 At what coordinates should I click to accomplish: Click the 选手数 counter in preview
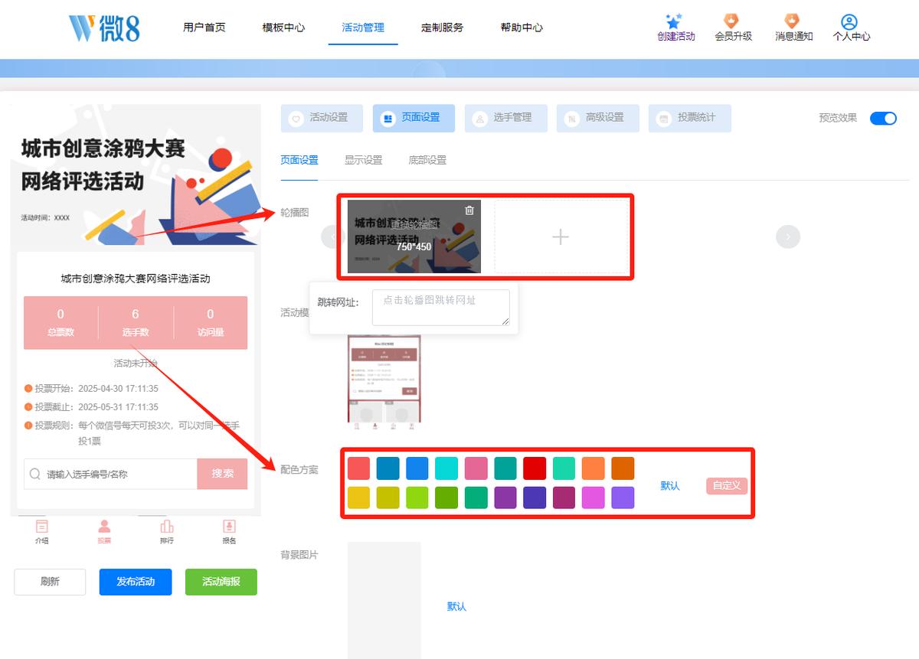coord(136,322)
